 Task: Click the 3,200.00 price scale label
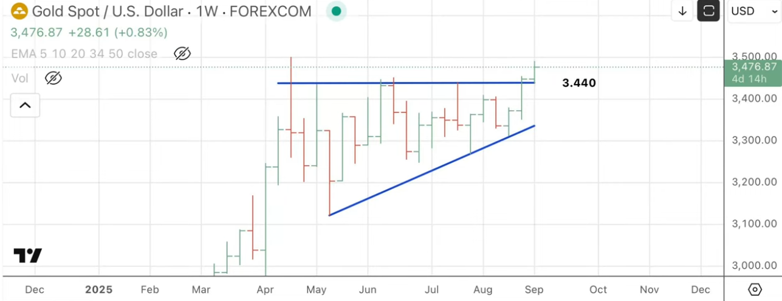[x=754, y=182]
